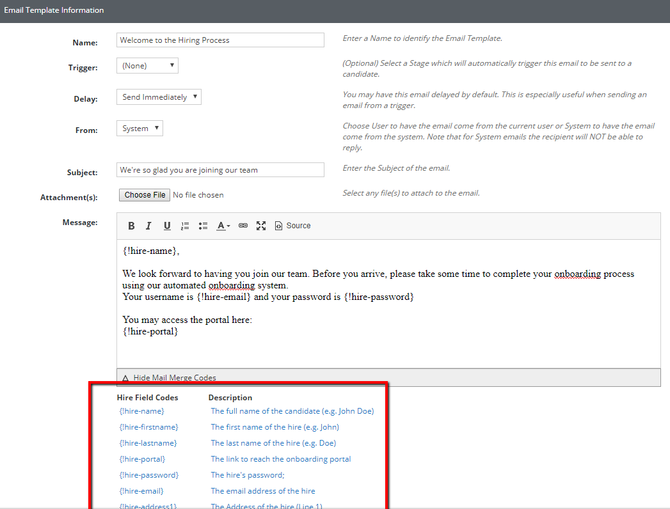Click inside the template Name field
This screenshot has width=670, height=509.
pyautogui.click(x=220, y=40)
